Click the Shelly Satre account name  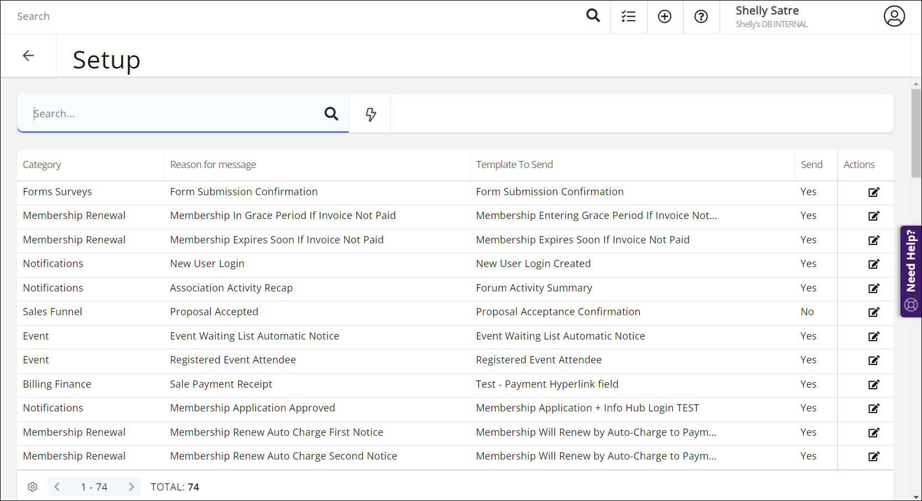pos(767,11)
